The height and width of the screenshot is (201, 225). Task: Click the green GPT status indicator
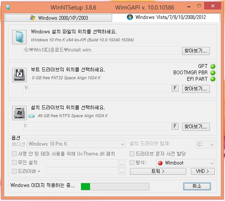point(213,66)
